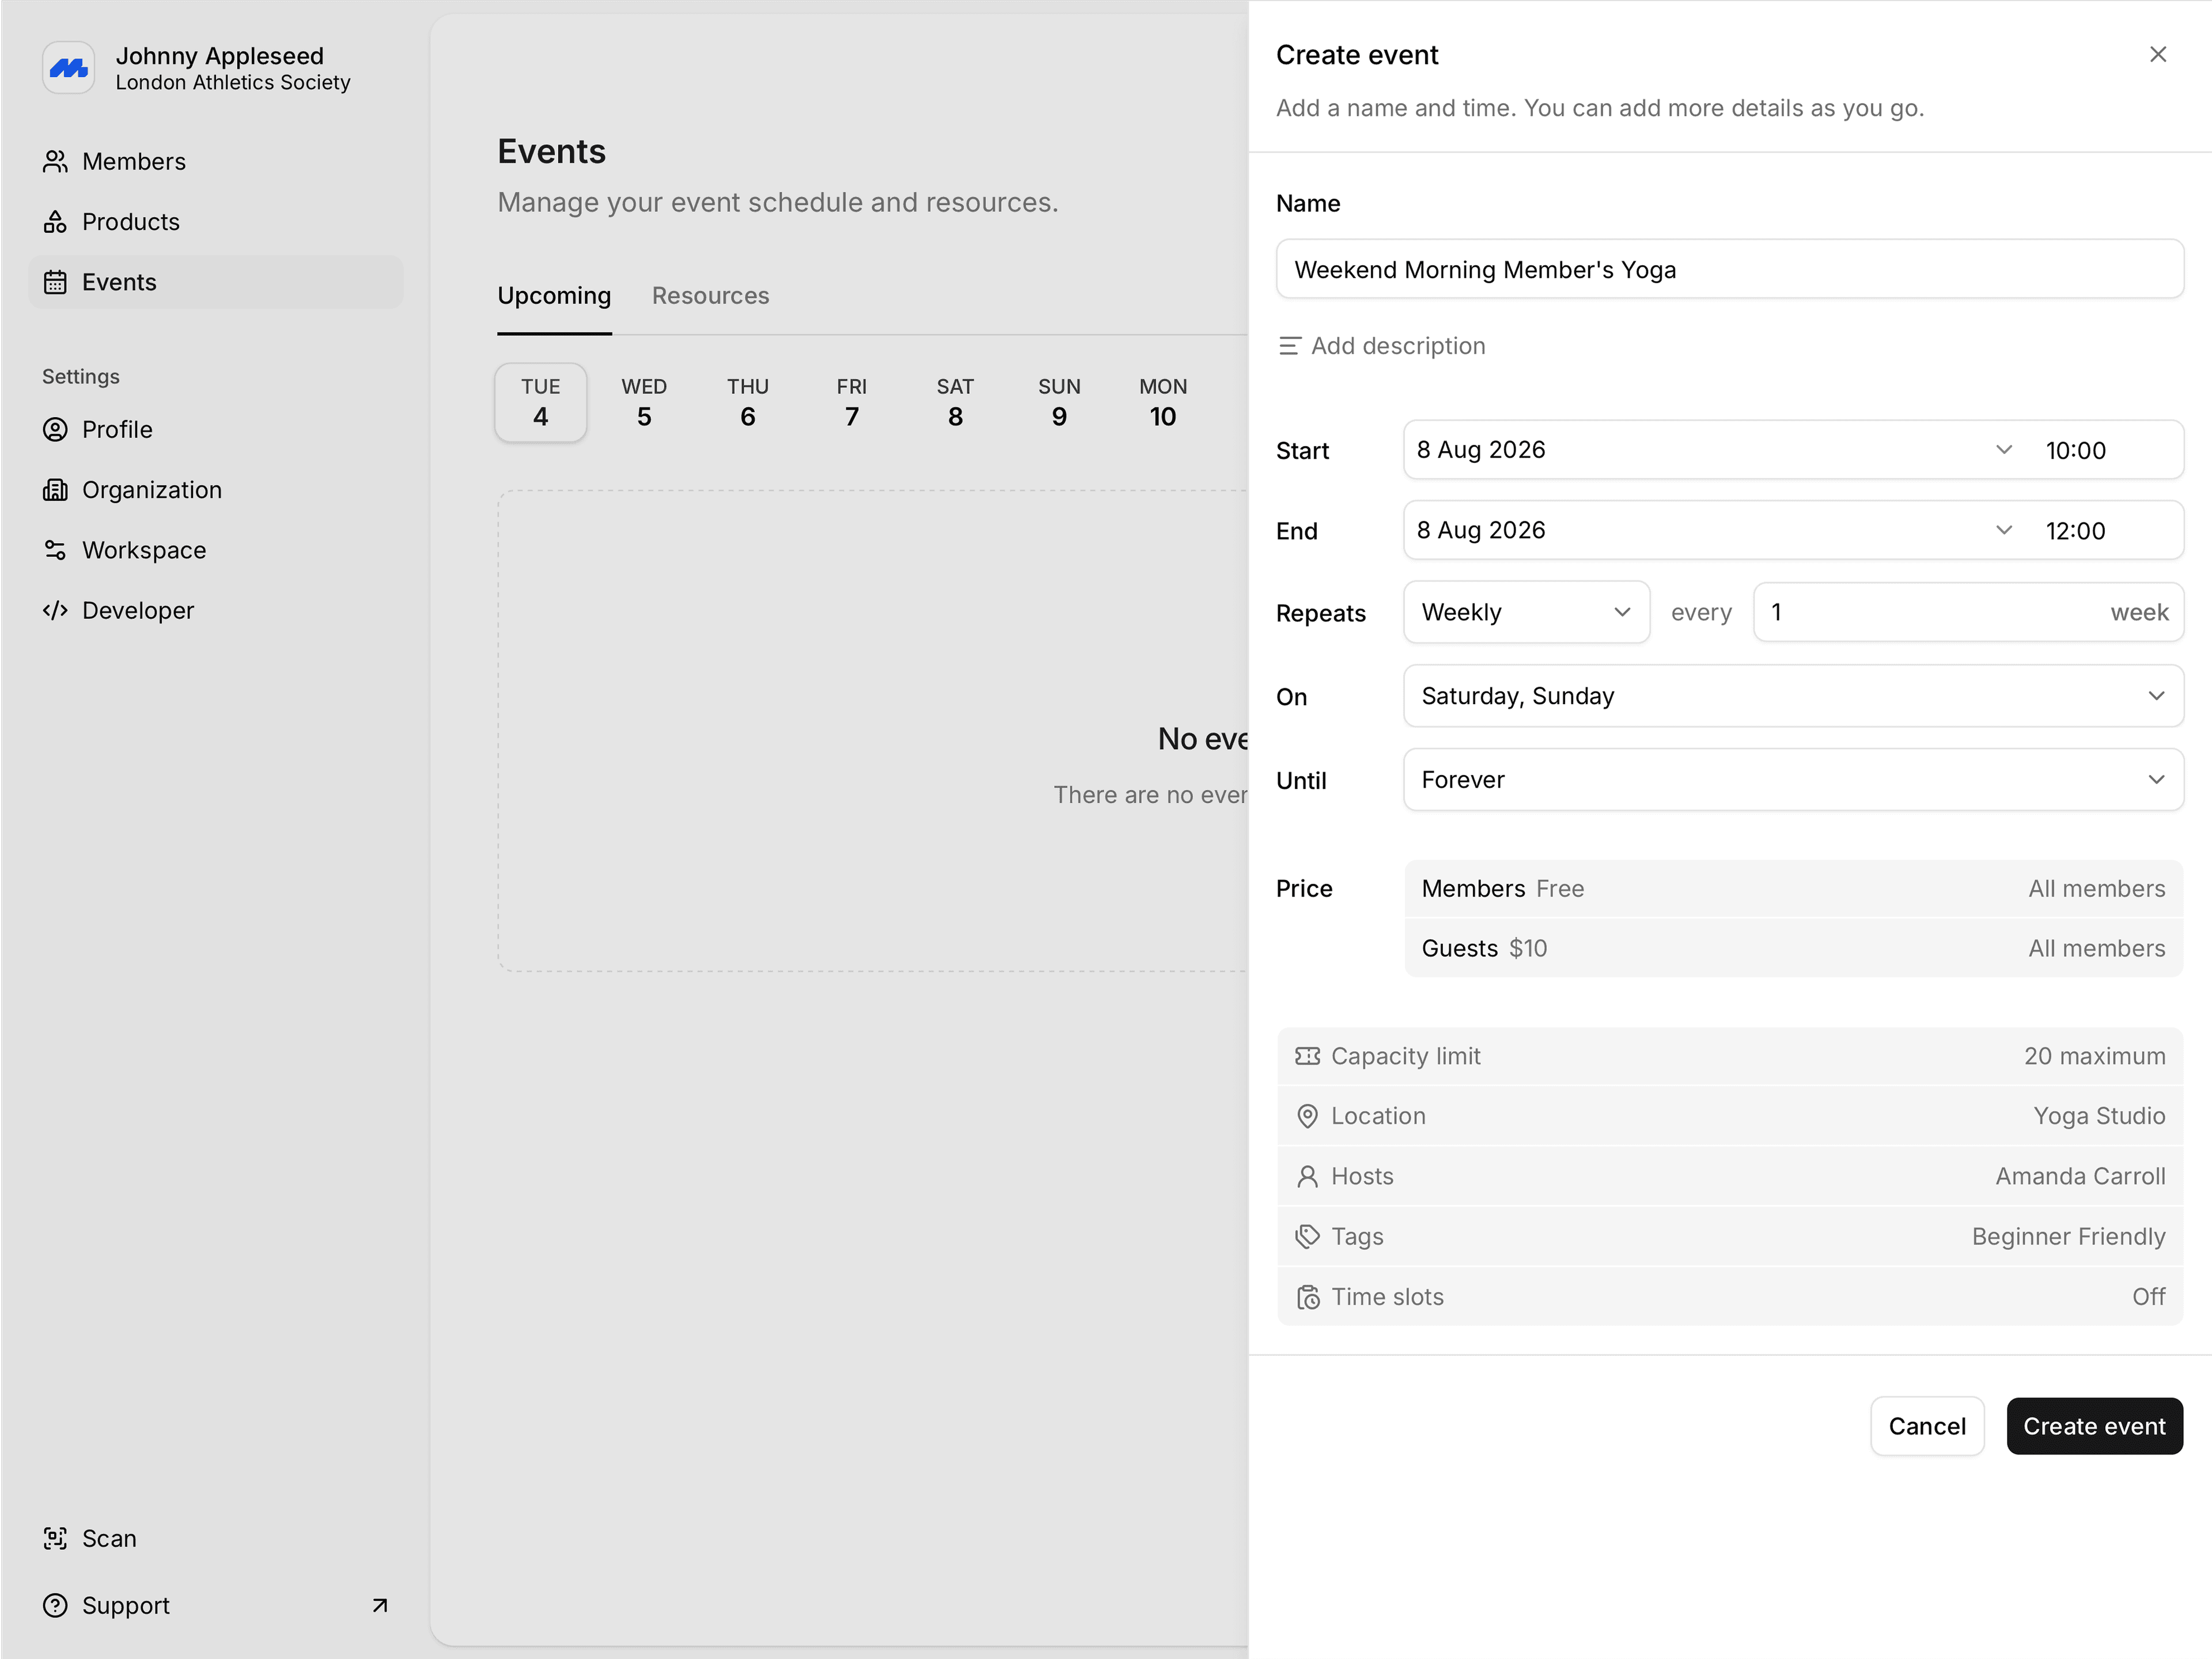This screenshot has width=2212, height=1659.
Task: Select Friday 7 in date strip
Action: tap(852, 402)
